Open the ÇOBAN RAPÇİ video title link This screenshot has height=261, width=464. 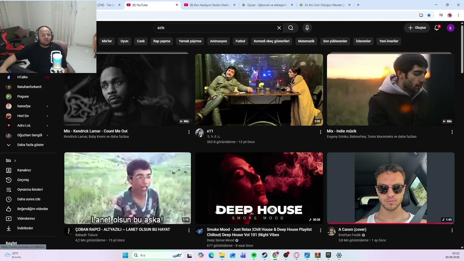123,229
